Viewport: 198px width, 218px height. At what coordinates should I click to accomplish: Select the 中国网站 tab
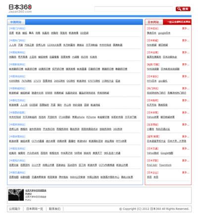(x=16, y=22)
